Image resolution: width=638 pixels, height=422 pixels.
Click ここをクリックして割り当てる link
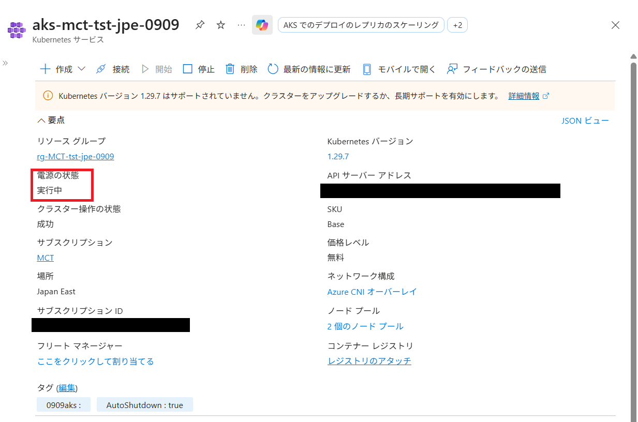coord(96,361)
